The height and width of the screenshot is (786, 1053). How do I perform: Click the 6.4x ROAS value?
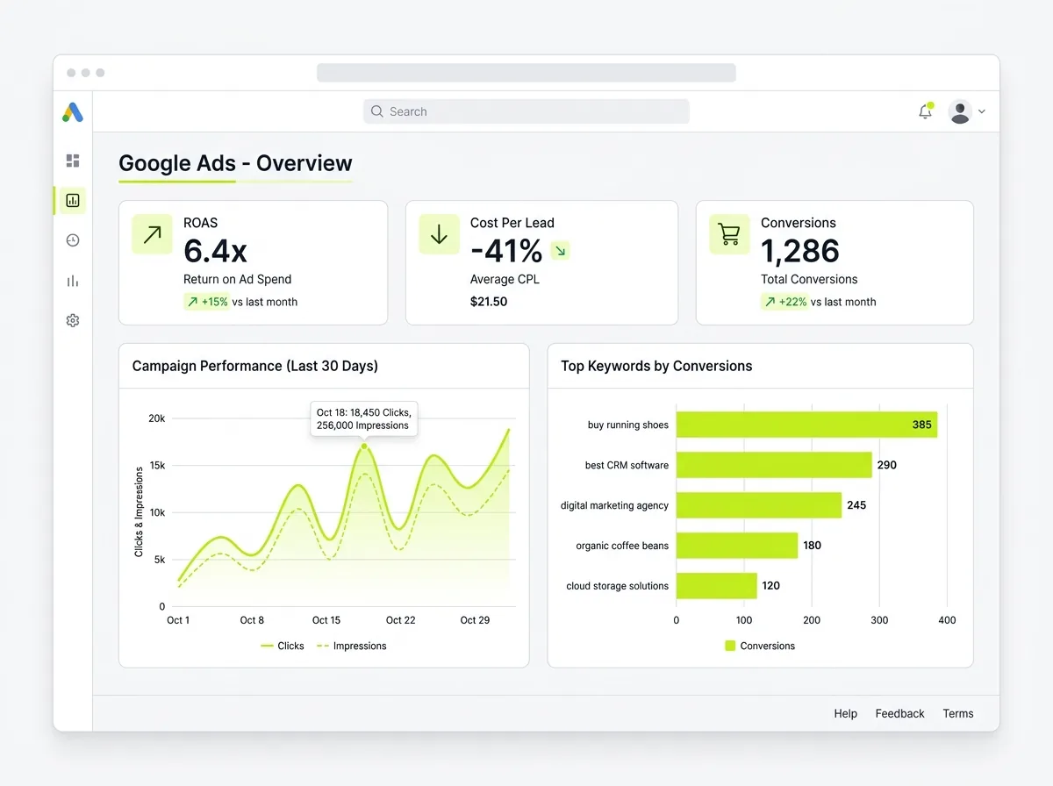click(215, 251)
